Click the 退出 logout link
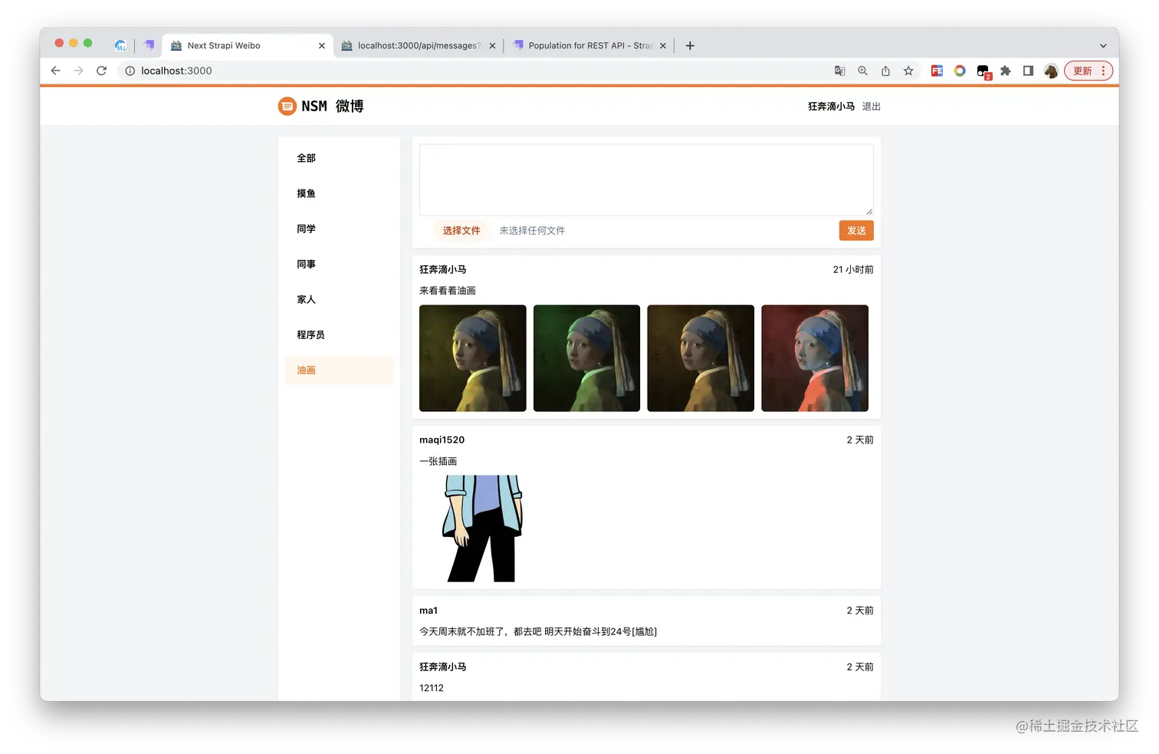This screenshot has width=1159, height=754. click(x=871, y=107)
